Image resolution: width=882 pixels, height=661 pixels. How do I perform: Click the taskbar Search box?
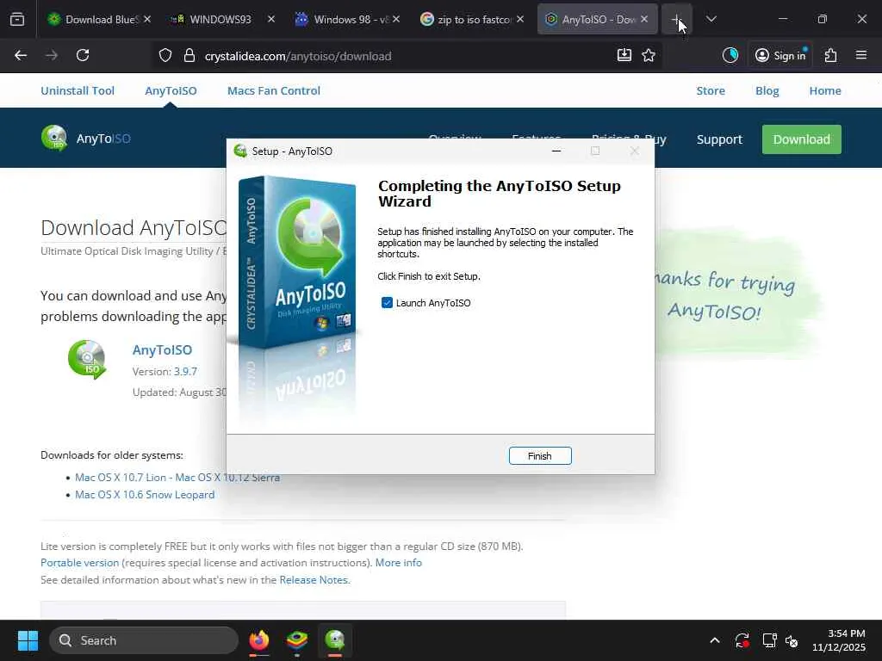point(144,640)
